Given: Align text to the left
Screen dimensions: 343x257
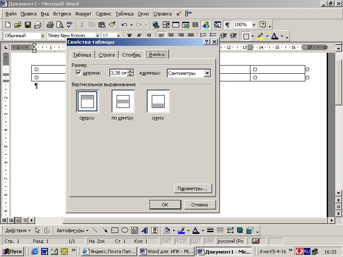Looking at the screenshot, I should [x=161, y=36].
